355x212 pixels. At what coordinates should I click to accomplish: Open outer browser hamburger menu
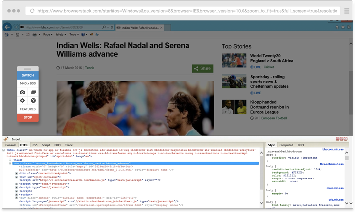click(x=347, y=11)
